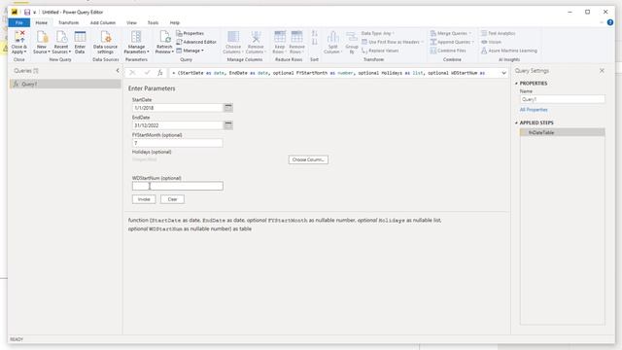Open the All Properties link
The height and width of the screenshot is (350, 622).
(x=534, y=110)
